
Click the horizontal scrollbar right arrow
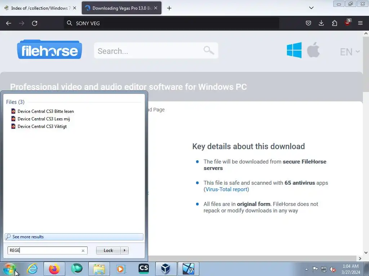coord(360,259)
